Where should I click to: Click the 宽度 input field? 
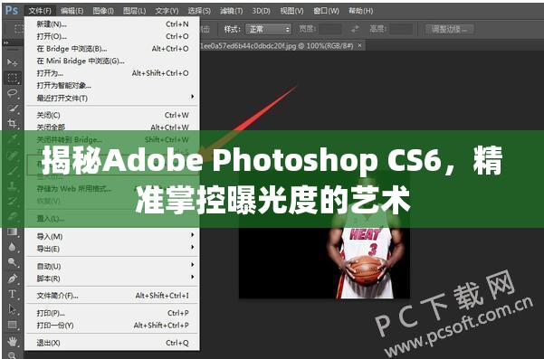330,29
